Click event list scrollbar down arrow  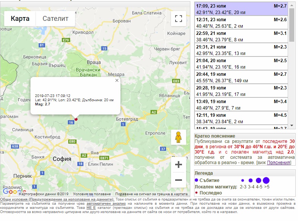292,125
